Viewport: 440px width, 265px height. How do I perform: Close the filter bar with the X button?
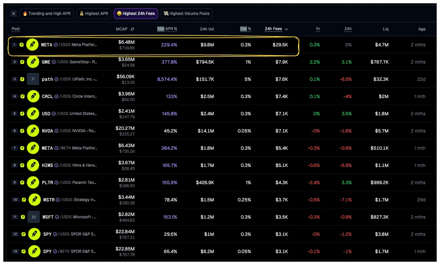click(14, 14)
